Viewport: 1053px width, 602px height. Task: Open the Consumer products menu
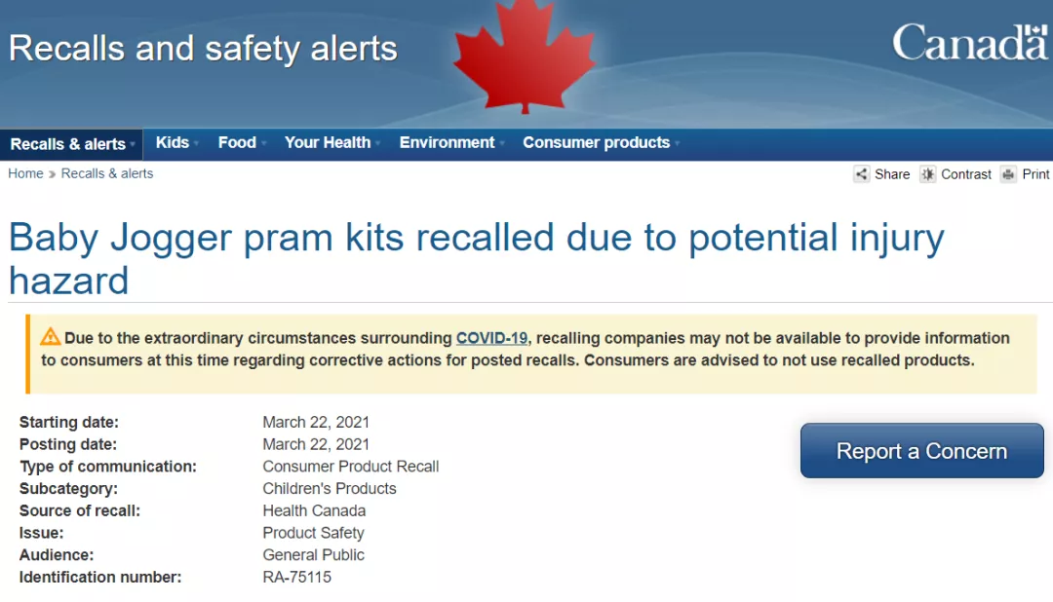click(596, 143)
